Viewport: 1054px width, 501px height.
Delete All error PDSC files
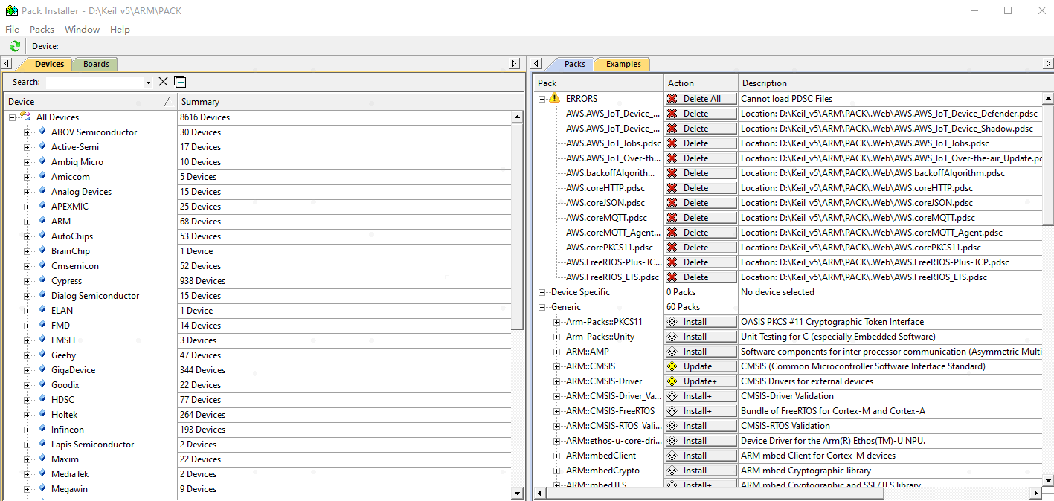click(701, 99)
